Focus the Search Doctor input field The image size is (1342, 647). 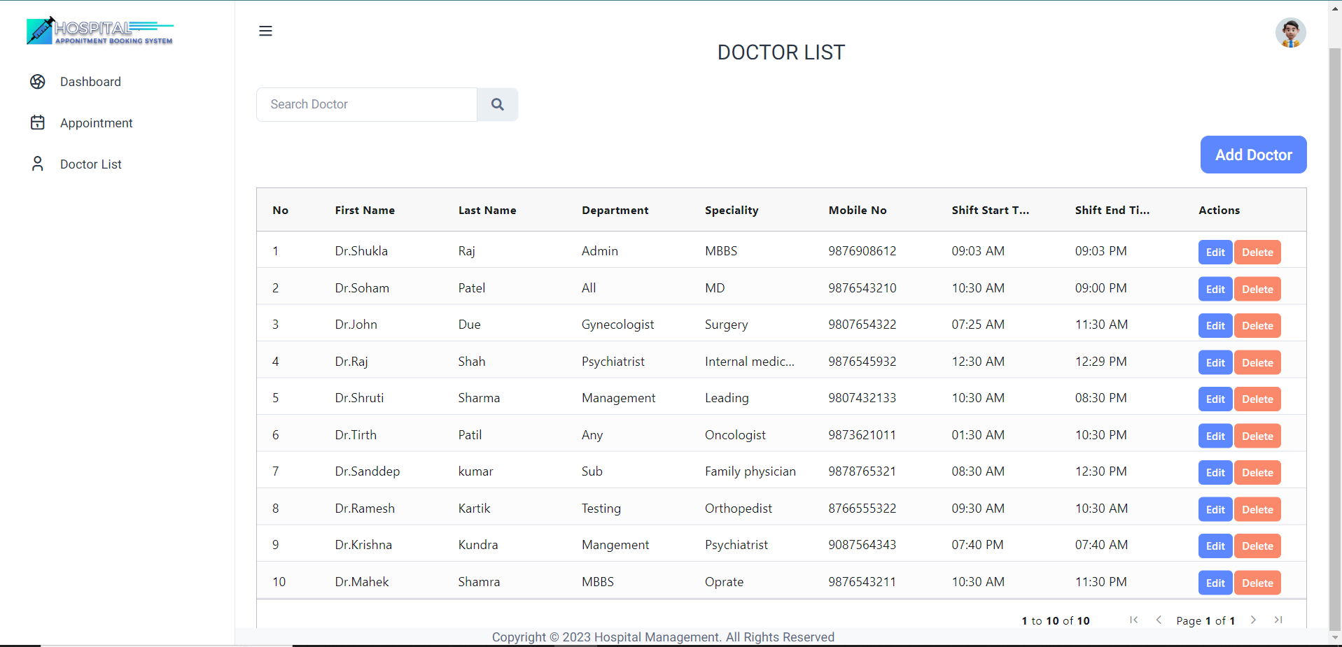[366, 104]
